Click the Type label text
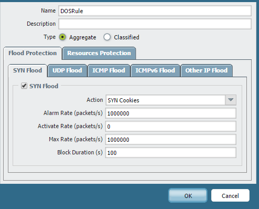 (49, 37)
